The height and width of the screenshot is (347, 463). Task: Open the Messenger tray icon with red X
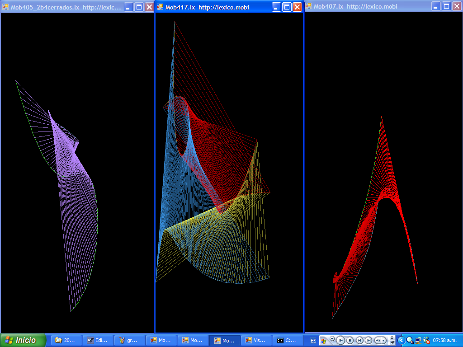tap(426, 340)
